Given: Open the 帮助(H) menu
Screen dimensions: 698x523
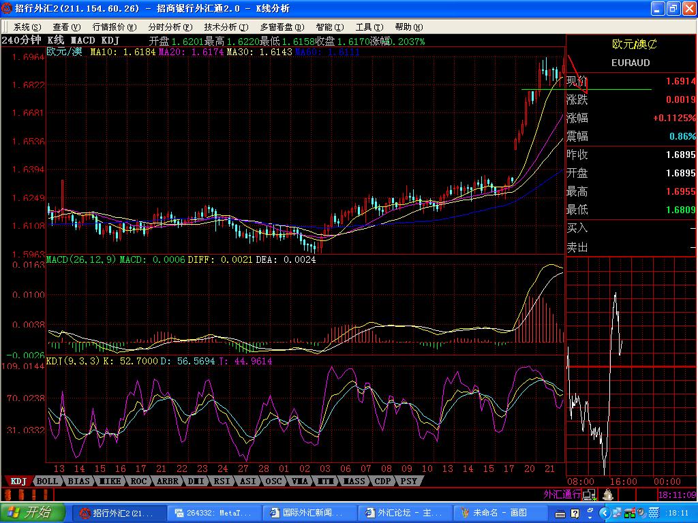Looking at the screenshot, I should pos(409,27).
